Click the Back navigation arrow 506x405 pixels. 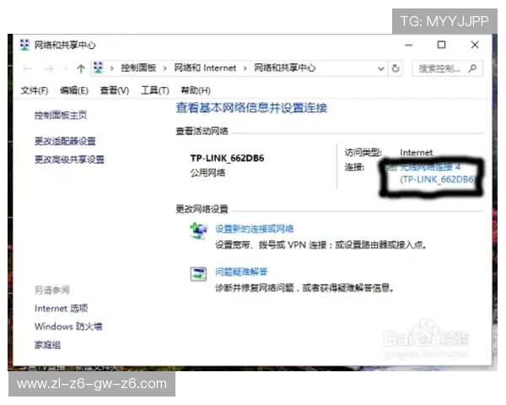tap(28, 68)
